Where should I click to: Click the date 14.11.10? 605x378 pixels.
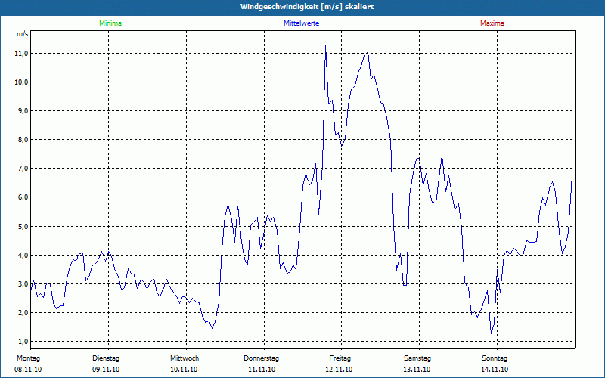click(495, 370)
